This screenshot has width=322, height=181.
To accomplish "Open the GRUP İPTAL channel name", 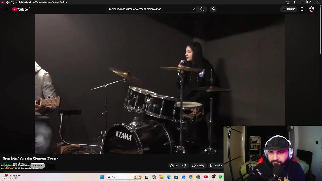I will pyautogui.click(x=19, y=164).
